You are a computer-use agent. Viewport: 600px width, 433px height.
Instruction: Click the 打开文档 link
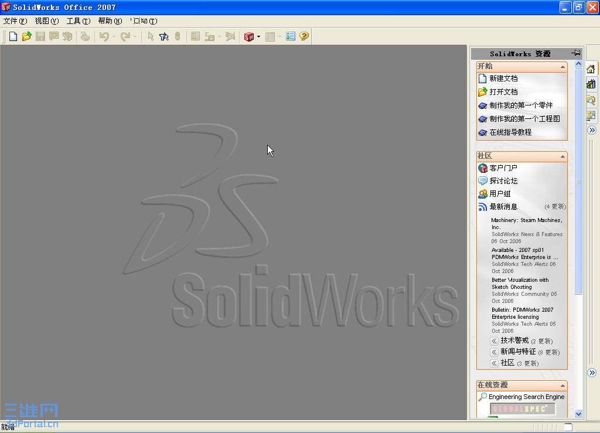(503, 92)
